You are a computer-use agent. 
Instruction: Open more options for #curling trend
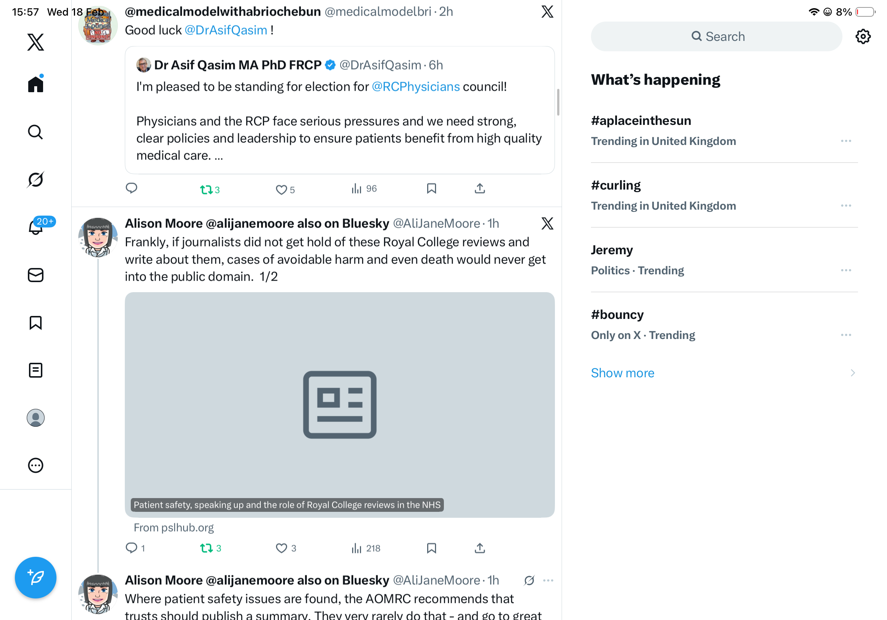click(846, 206)
